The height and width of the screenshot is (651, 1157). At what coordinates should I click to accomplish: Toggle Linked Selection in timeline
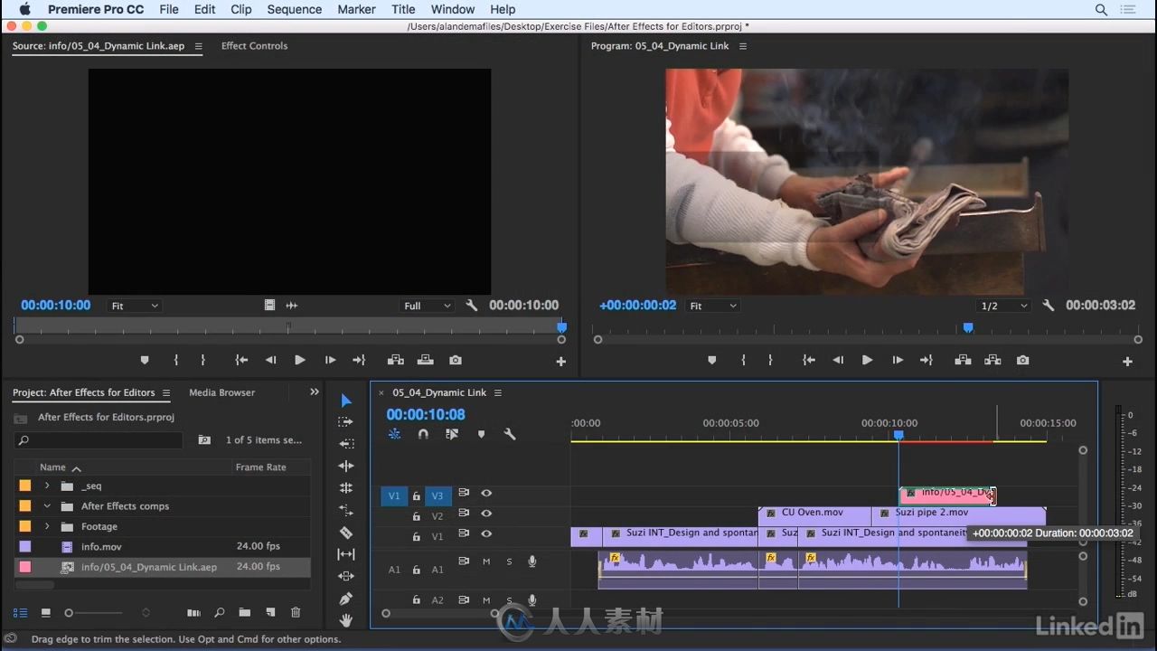[452, 434]
